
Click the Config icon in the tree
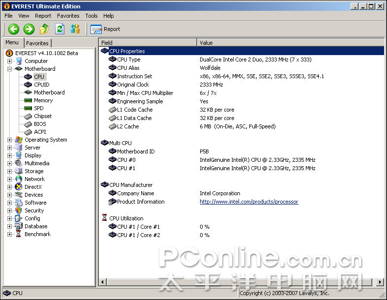19,218
